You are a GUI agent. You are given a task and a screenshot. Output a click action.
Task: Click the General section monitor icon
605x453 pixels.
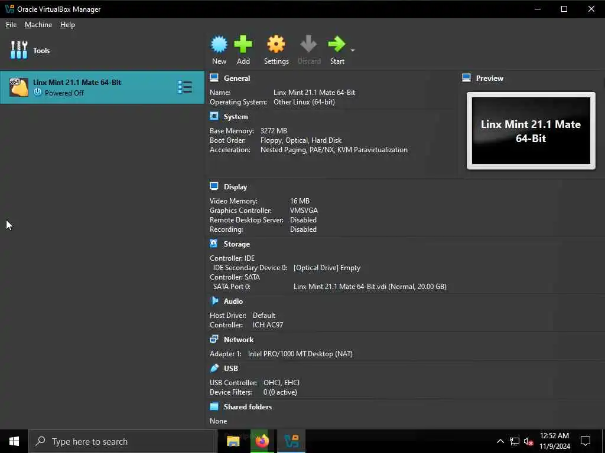[214, 78]
